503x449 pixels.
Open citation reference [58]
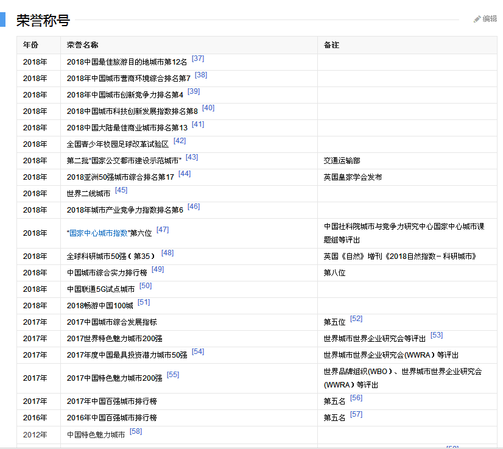click(136, 432)
